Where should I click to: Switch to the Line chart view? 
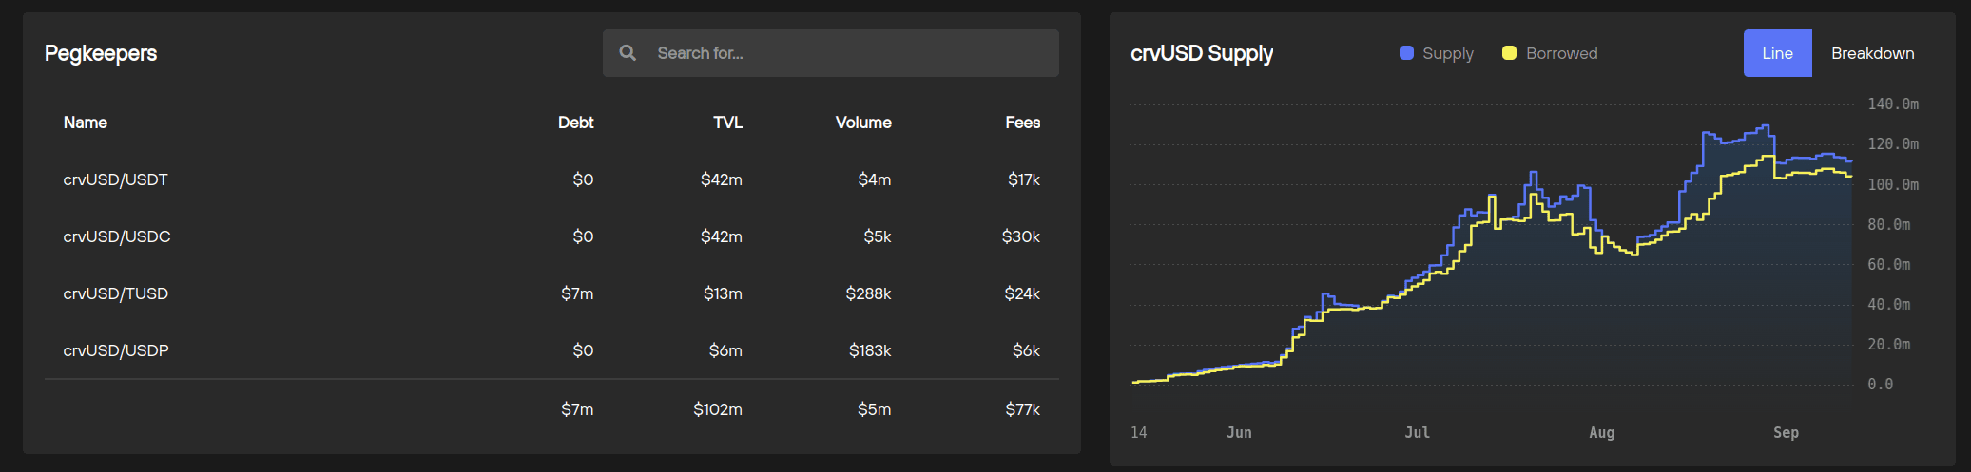(1777, 53)
